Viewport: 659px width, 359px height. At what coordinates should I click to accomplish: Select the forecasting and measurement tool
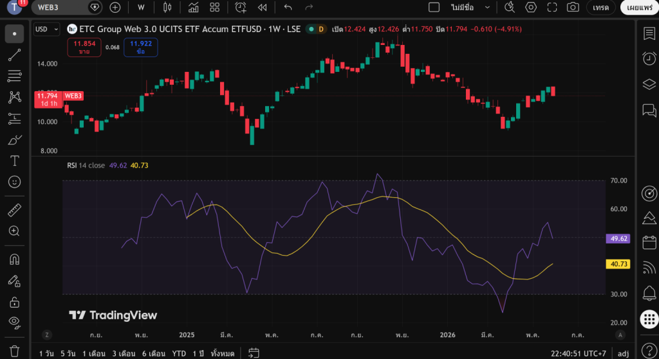tap(14, 118)
